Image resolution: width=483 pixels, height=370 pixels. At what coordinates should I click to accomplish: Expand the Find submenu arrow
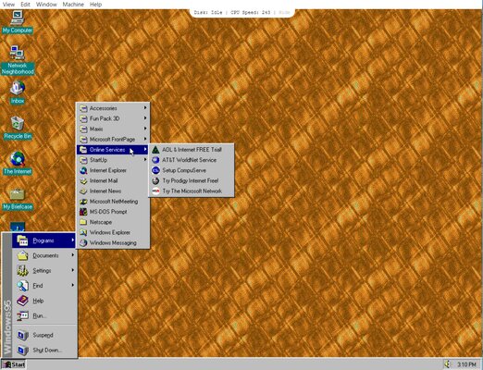coord(73,285)
